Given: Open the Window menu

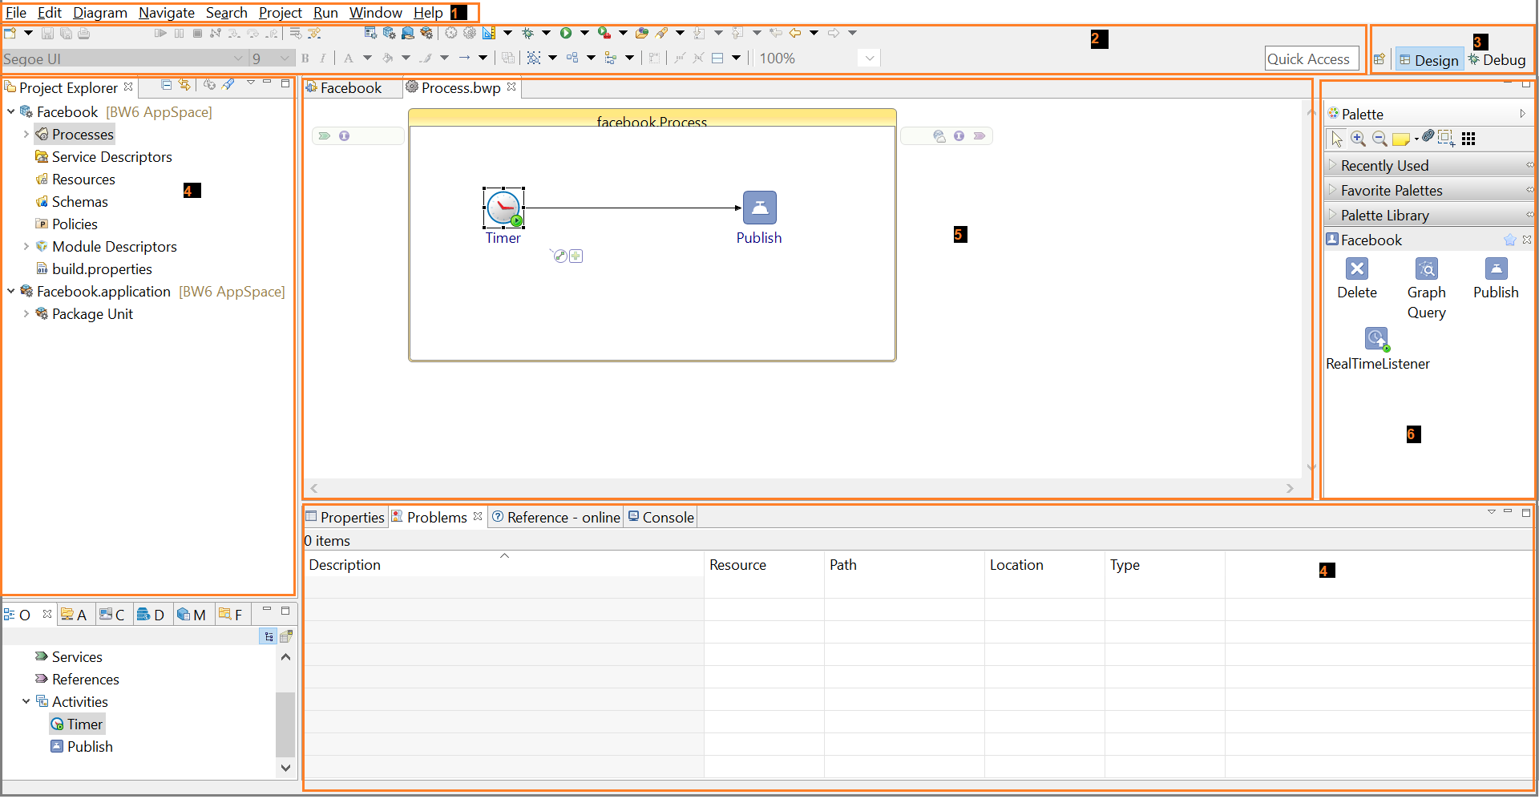Looking at the screenshot, I should pyautogui.click(x=376, y=13).
